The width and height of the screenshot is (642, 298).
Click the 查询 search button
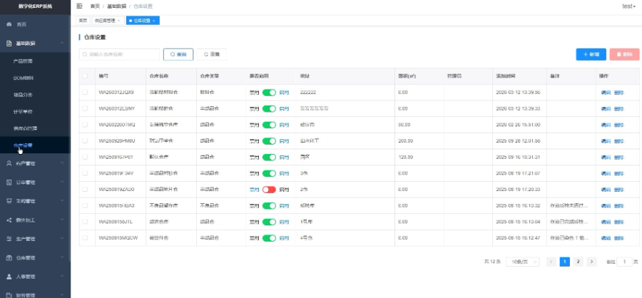pyautogui.click(x=178, y=54)
